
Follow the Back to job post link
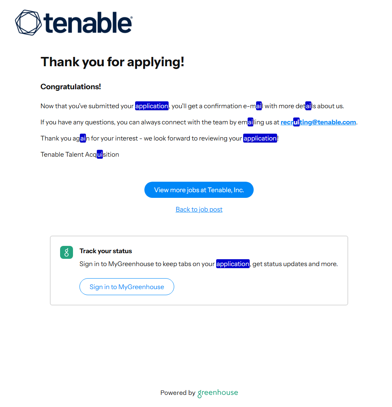pyautogui.click(x=199, y=210)
